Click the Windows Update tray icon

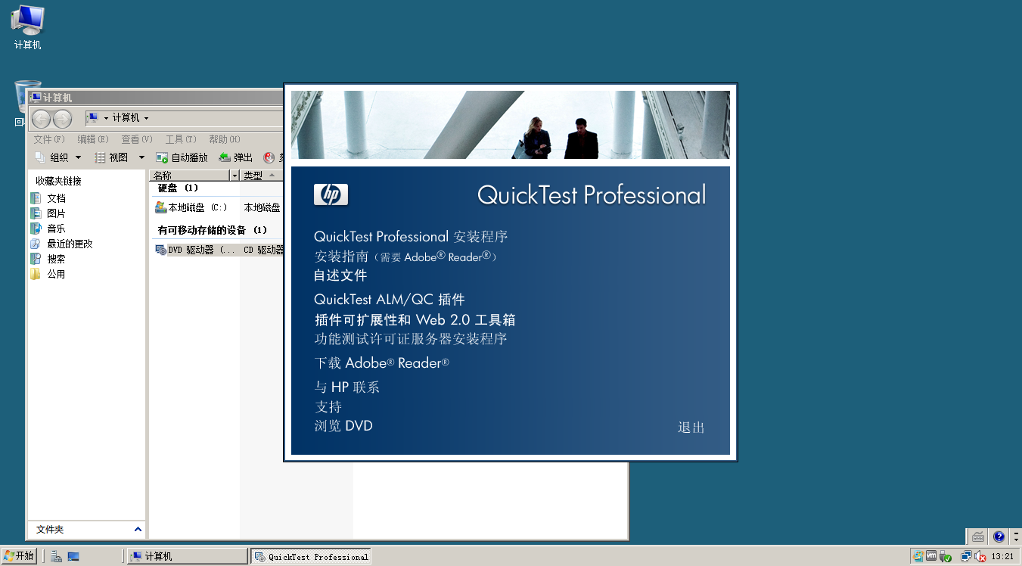[x=918, y=556]
